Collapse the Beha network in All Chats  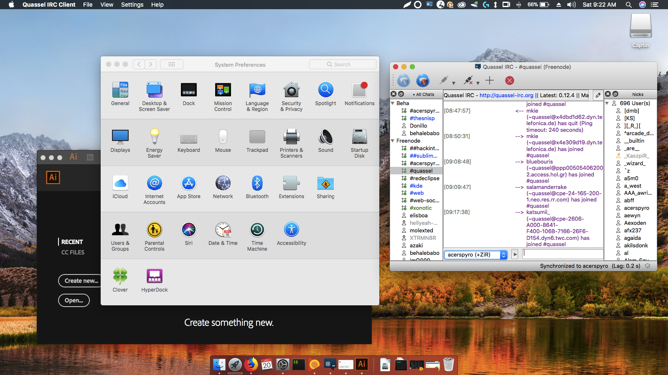393,103
